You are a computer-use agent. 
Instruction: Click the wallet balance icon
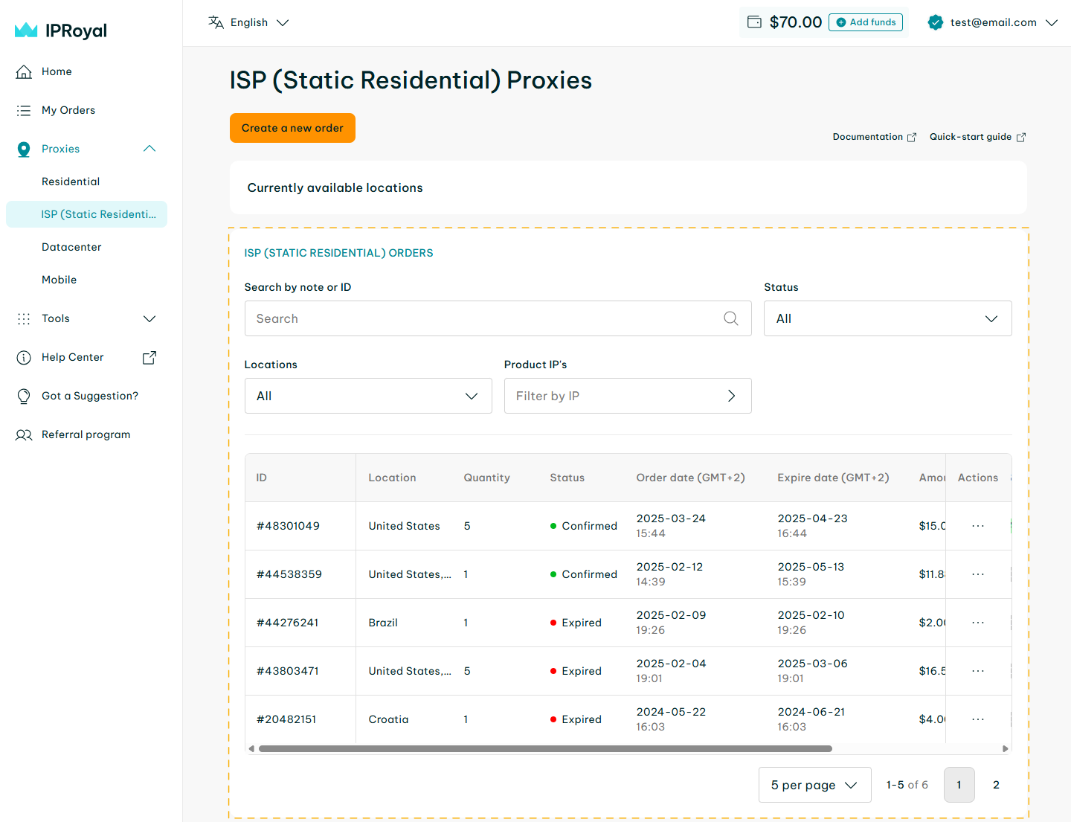click(754, 22)
